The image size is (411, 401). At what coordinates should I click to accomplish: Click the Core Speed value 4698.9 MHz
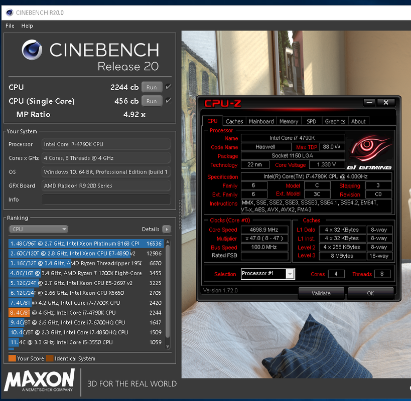(x=264, y=230)
